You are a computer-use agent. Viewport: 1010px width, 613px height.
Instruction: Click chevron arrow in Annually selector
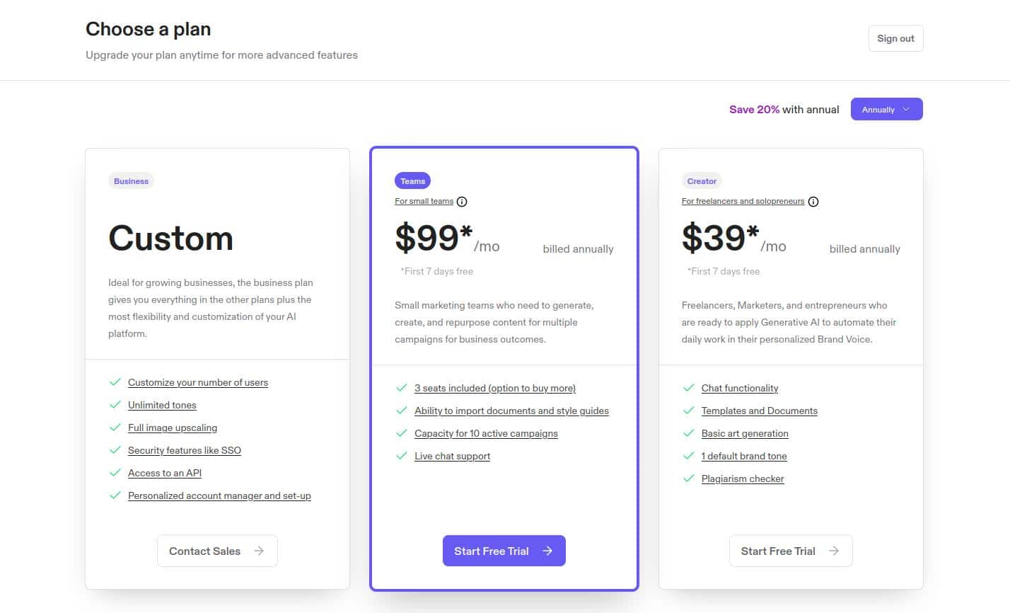point(906,109)
